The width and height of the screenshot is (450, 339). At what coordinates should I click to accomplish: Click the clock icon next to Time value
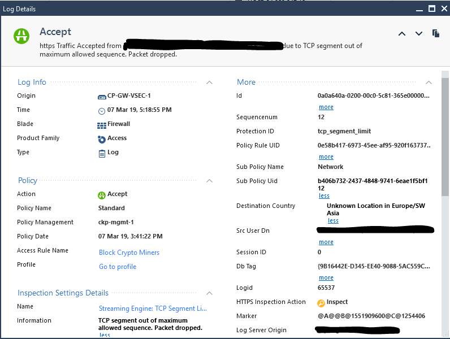(x=102, y=111)
